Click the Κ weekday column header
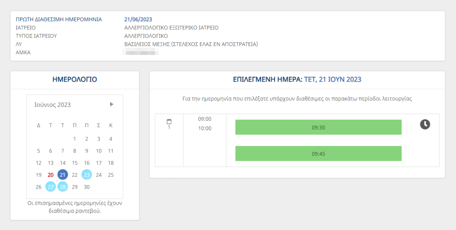Viewport: 456px width, 230px height. click(x=111, y=125)
